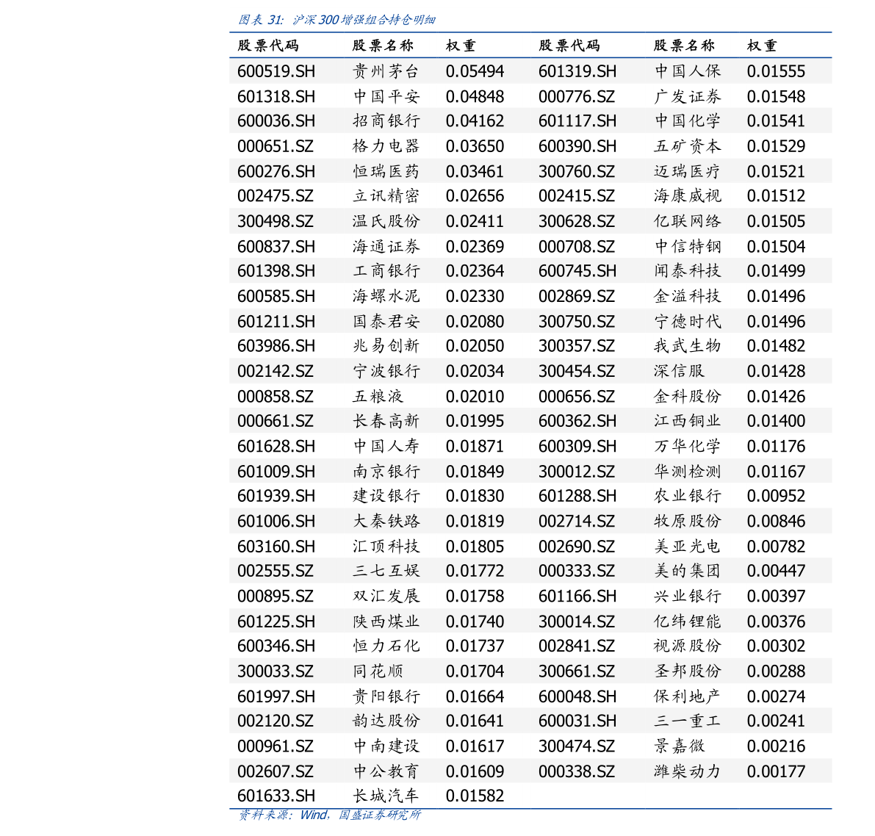Click the weight value 0.05494
Image resolution: width=875 pixels, height=836 pixels.
(x=475, y=71)
